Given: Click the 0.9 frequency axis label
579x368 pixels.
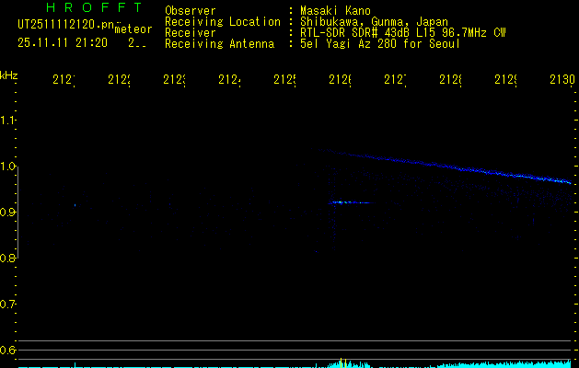Looking at the screenshot, I should pyautogui.click(x=7, y=213).
